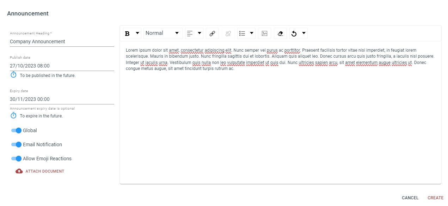
Task: Open the bold style options arrow
Action: [137, 33]
